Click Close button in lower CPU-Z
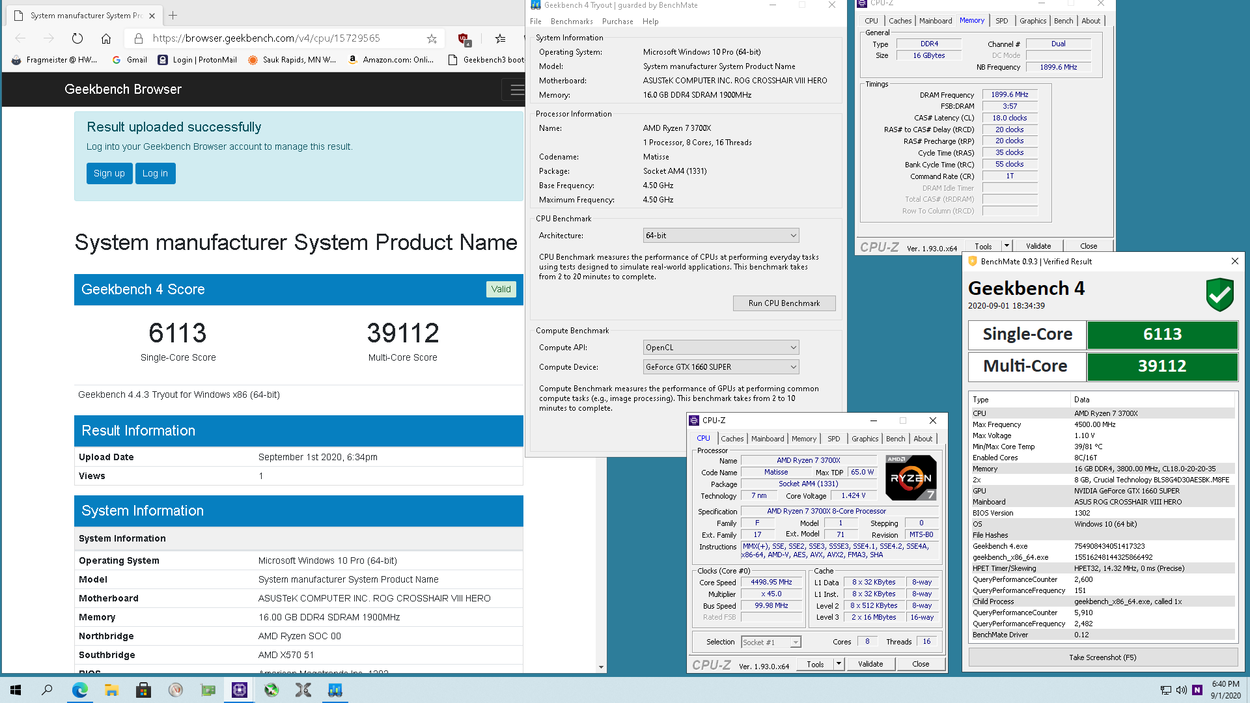The image size is (1250, 703). tap(921, 664)
